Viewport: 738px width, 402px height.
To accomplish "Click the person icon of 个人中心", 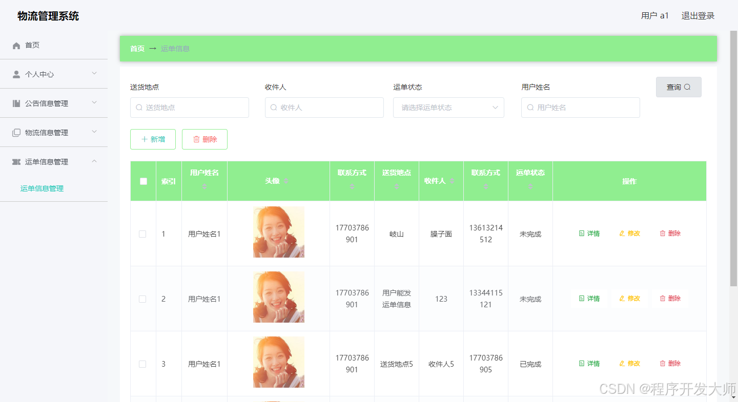I will (x=16, y=74).
